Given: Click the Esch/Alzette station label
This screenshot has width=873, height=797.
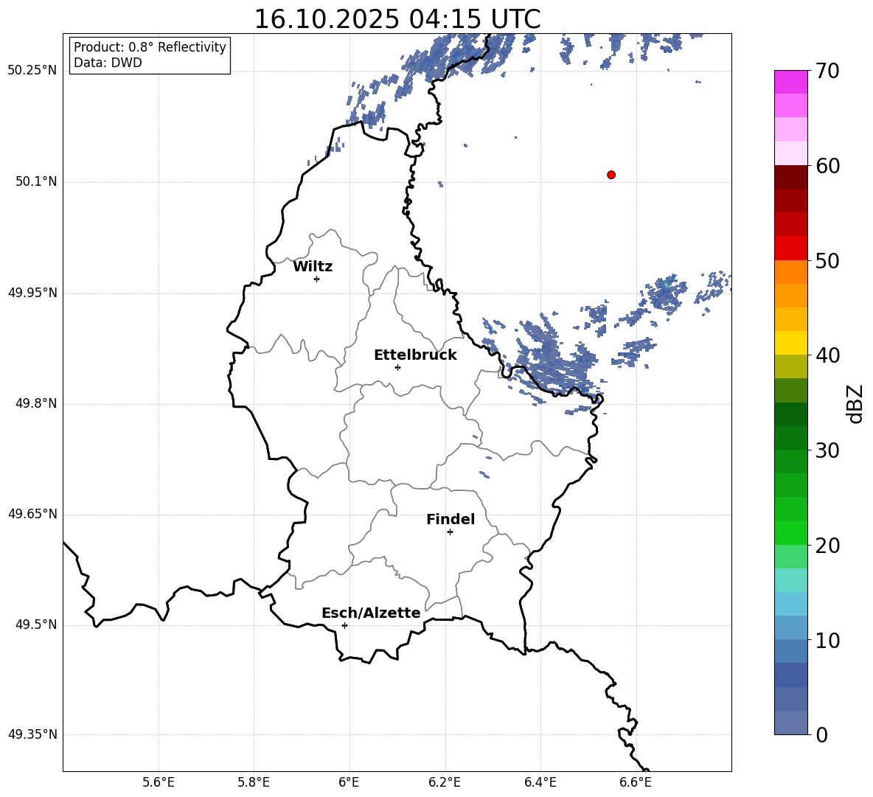Looking at the screenshot, I should click(371, 613).
